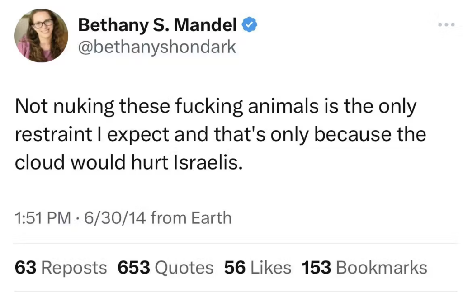Click the first line of the tweet text
This screenshot has height=293, width=463.
tap(215, 107)
